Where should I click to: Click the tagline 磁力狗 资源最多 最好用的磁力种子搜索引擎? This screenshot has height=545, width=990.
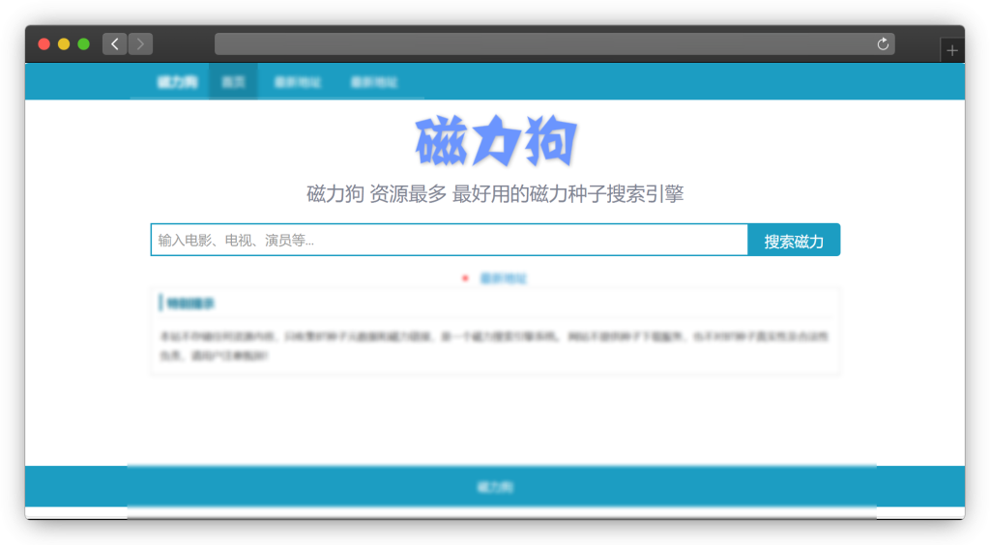point(495,193)
